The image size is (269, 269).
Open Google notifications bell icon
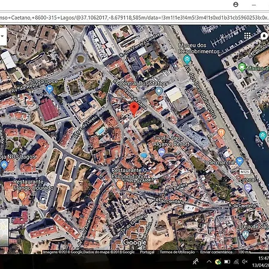tap(264, 36)
